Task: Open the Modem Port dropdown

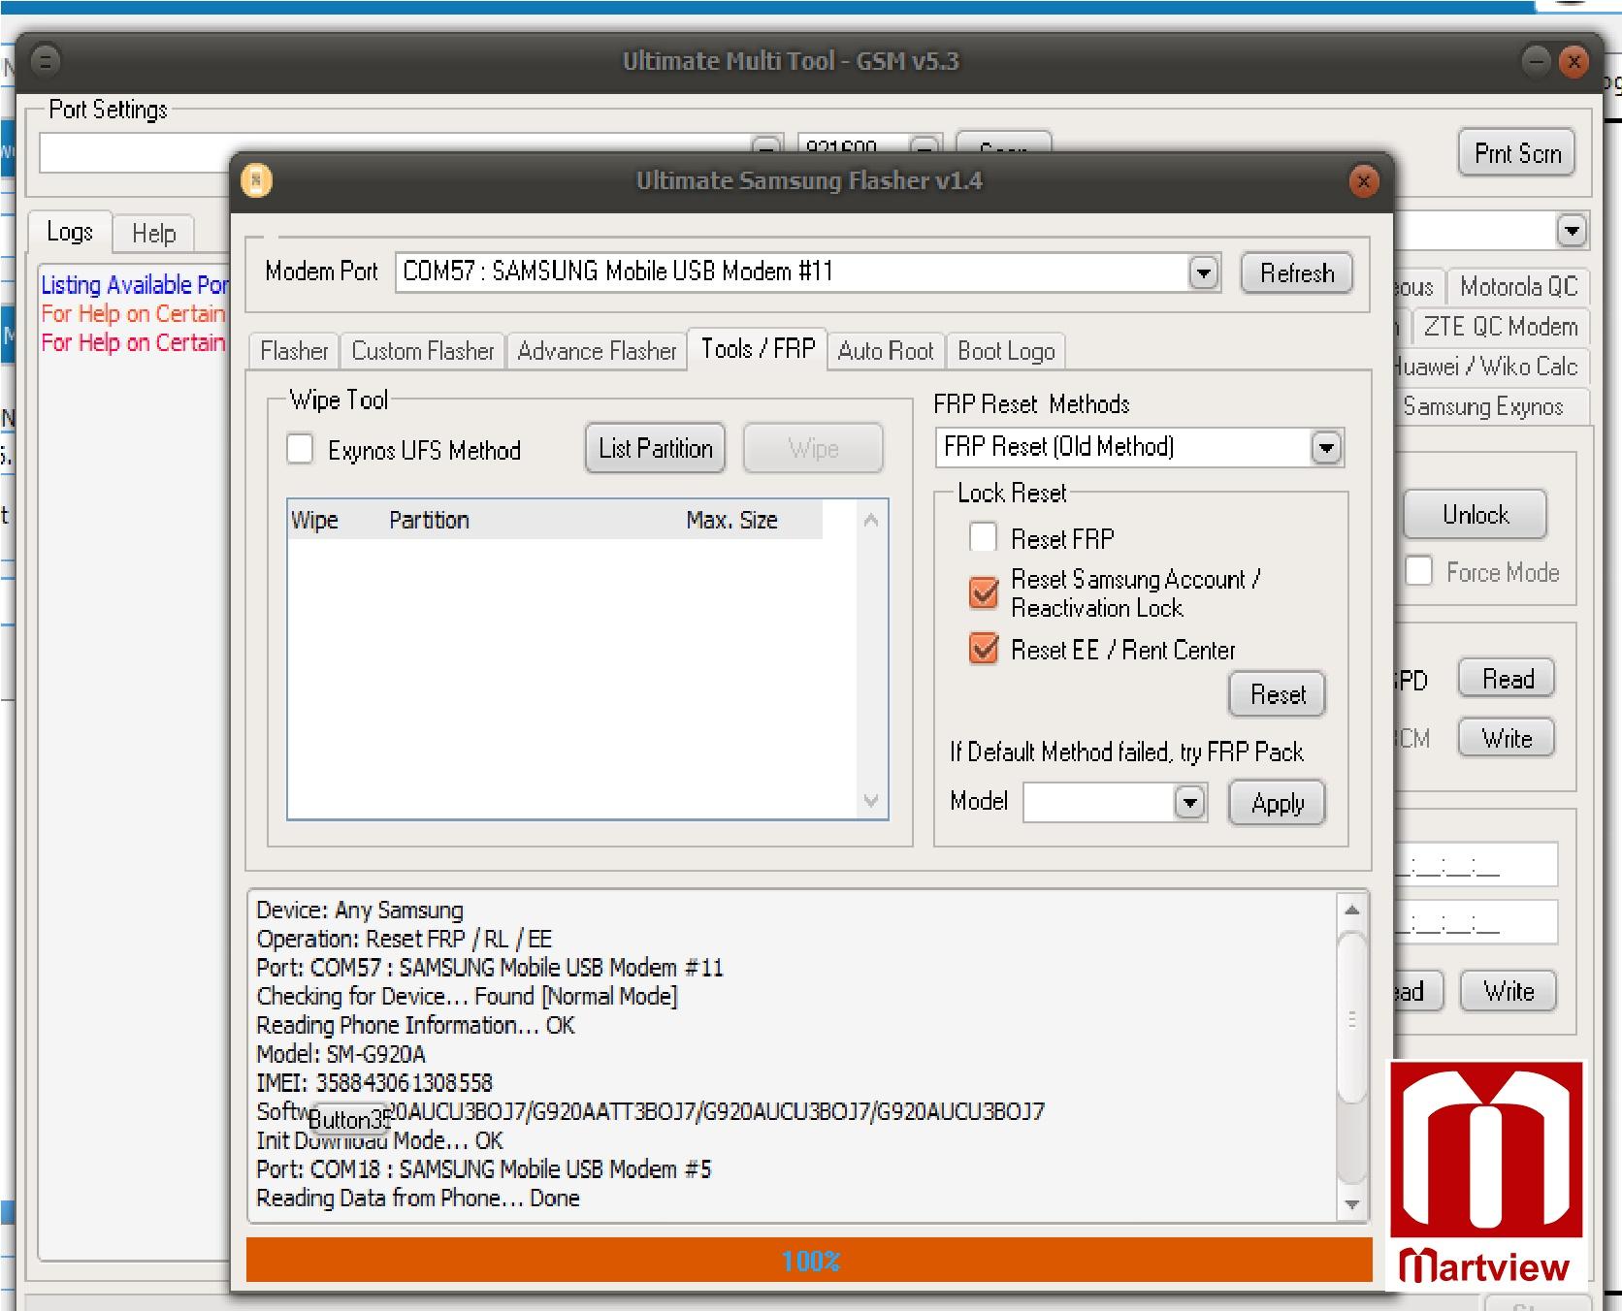Action: tap(1203, 273)
